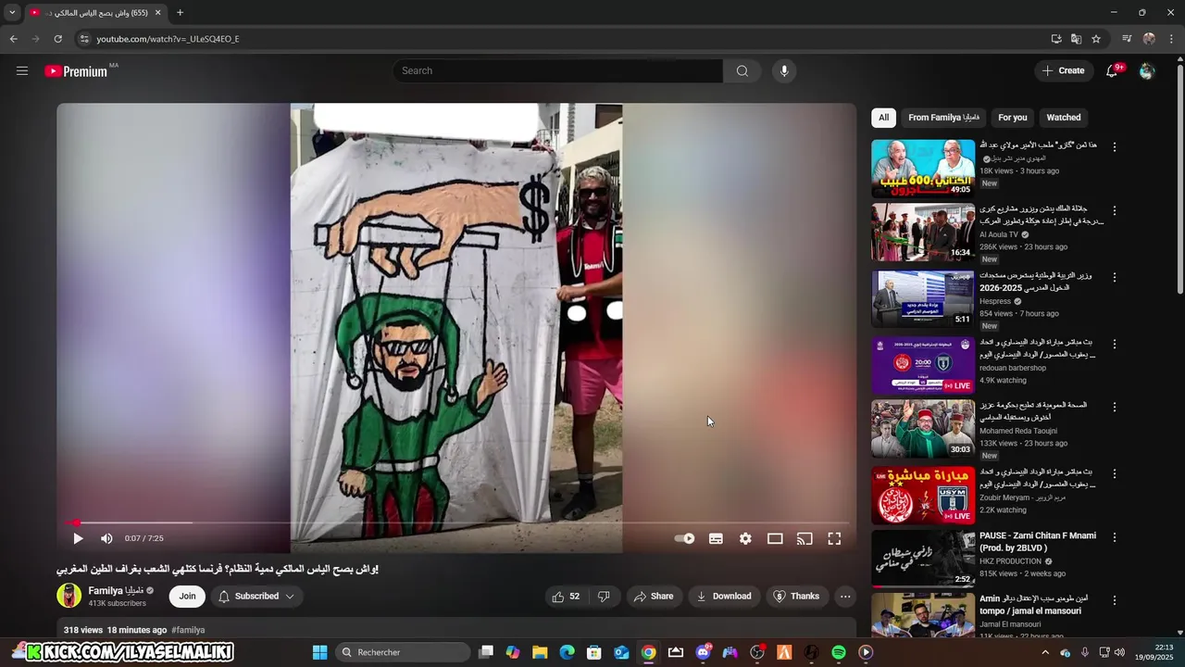Open File Explorer from taskbar
Screen dimensions: 1185x667
pos(540,652)
